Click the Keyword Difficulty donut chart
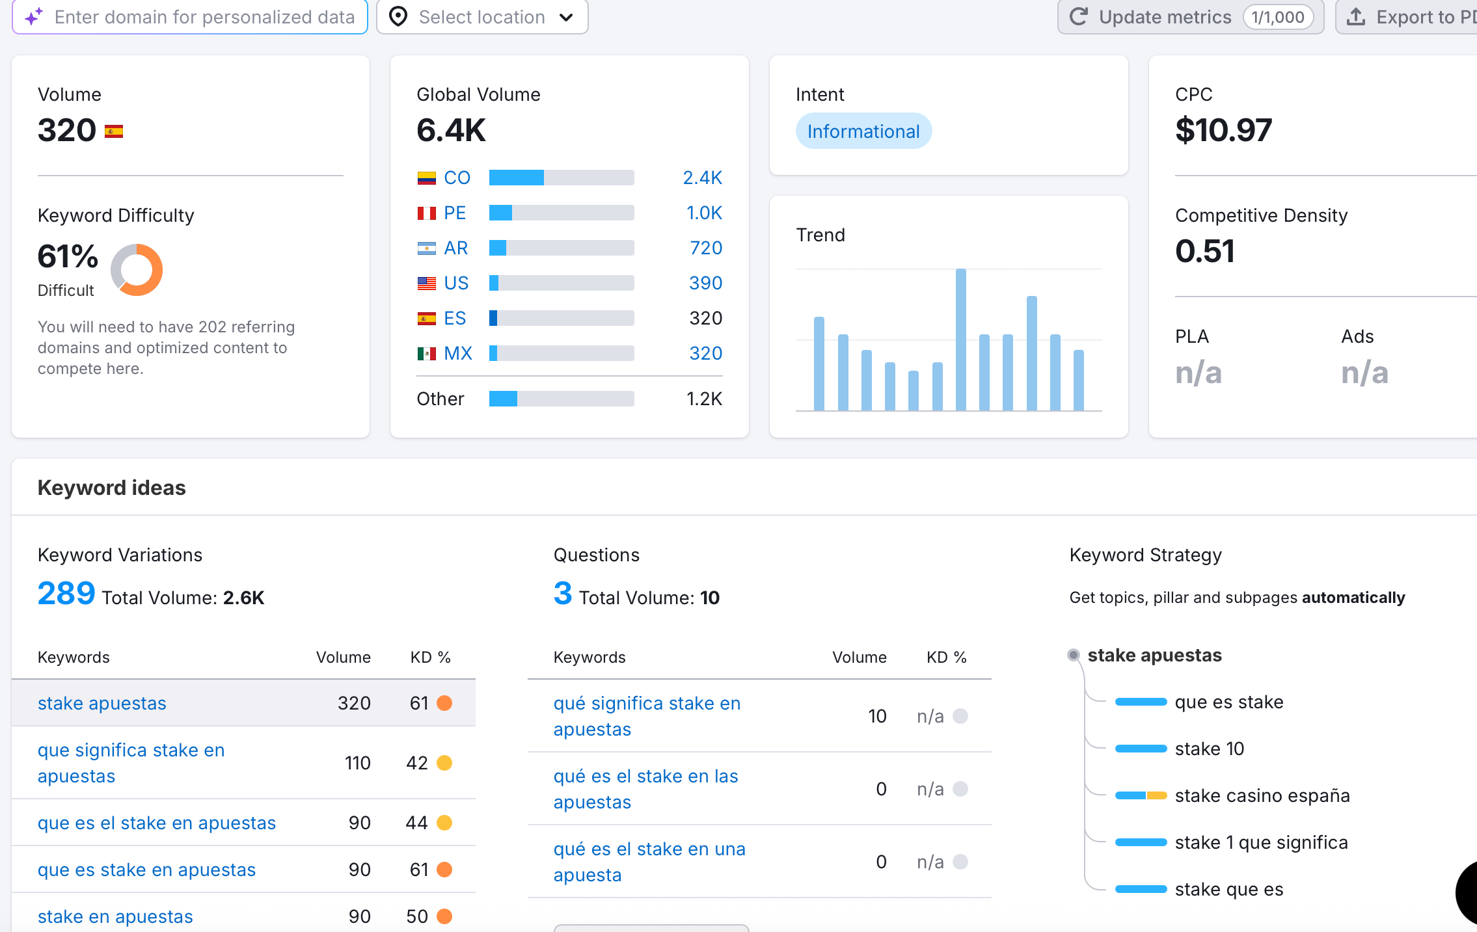This screenshot has width=1477, height=932. [x=137, y=270]
